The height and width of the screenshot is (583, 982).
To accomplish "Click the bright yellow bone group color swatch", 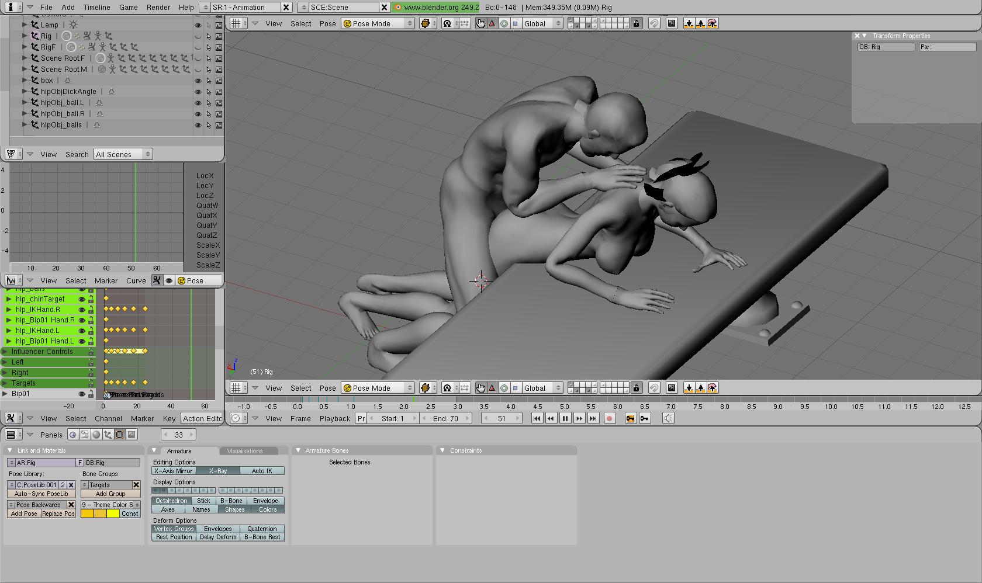I will pyautogui.click(x=113, y=513).
